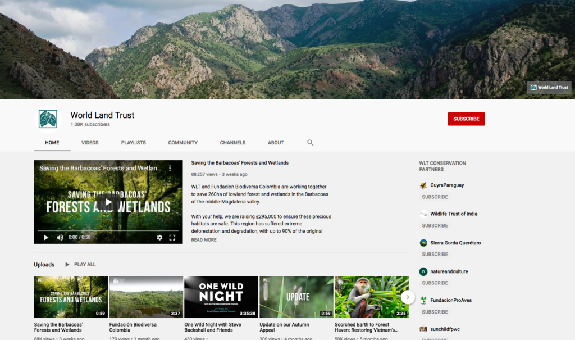Open the channel search icon
The width and height of the screenshot is (575, 340).
click(310, 143)
